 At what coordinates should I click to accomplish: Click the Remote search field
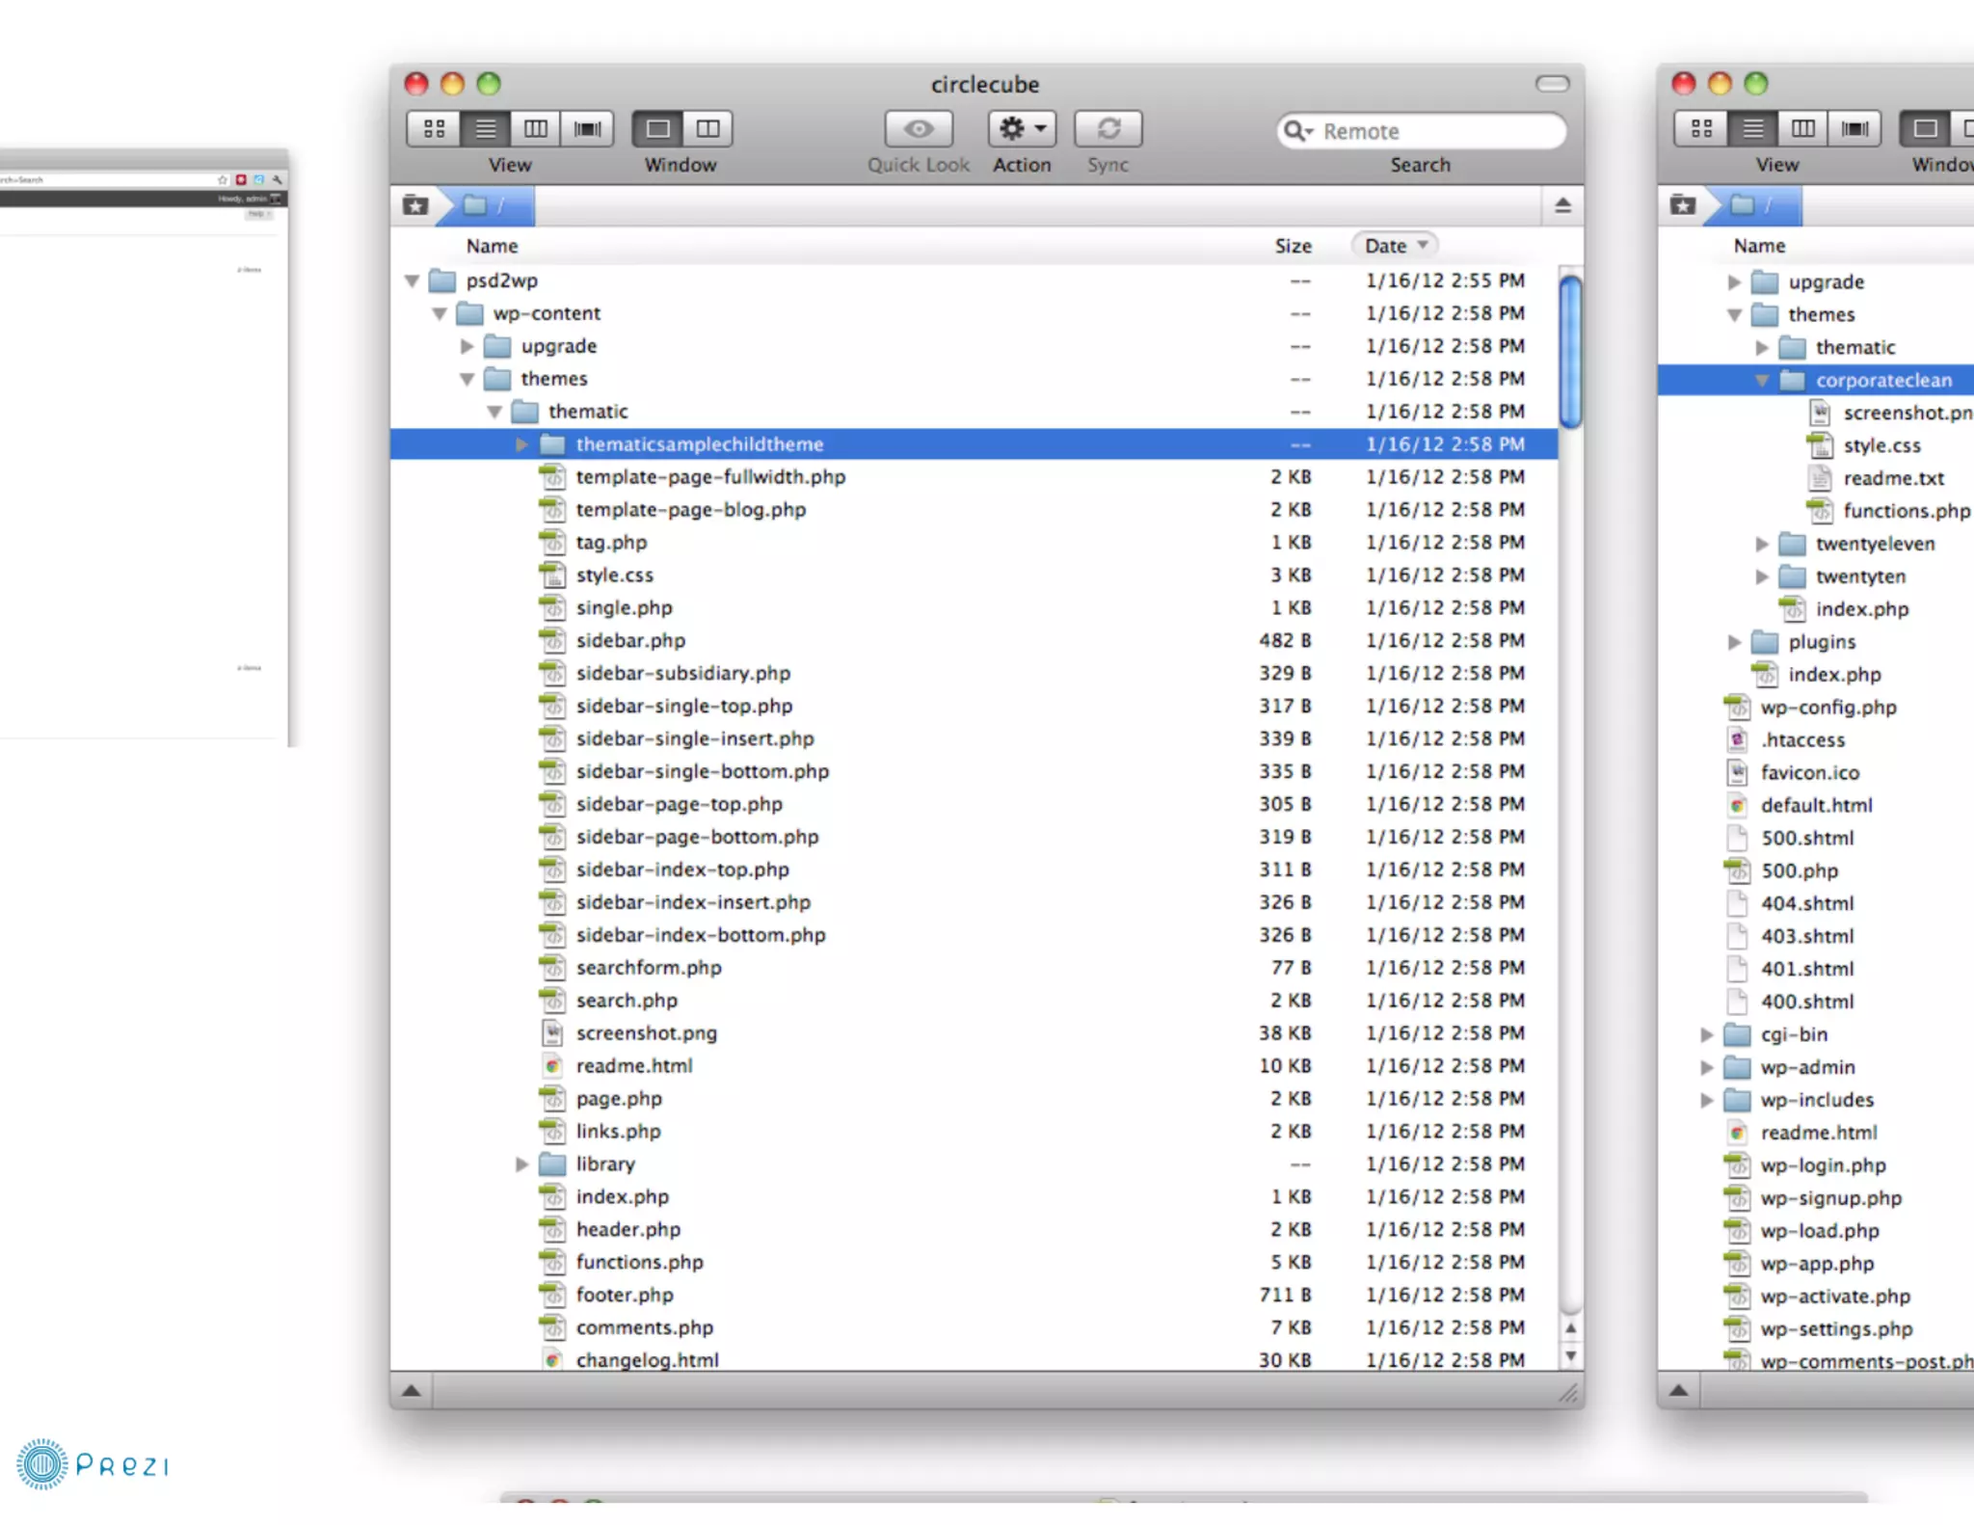tap(1436, 131)
